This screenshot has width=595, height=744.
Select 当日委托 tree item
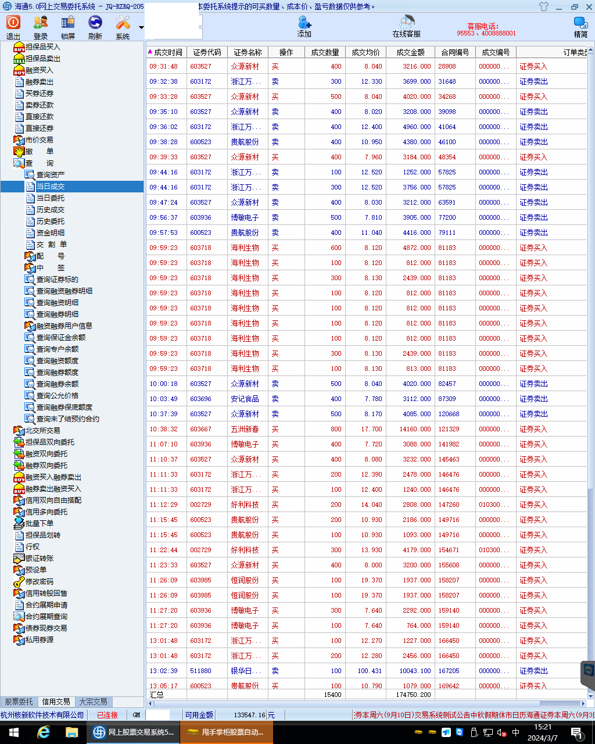click(x=51, y=198)
